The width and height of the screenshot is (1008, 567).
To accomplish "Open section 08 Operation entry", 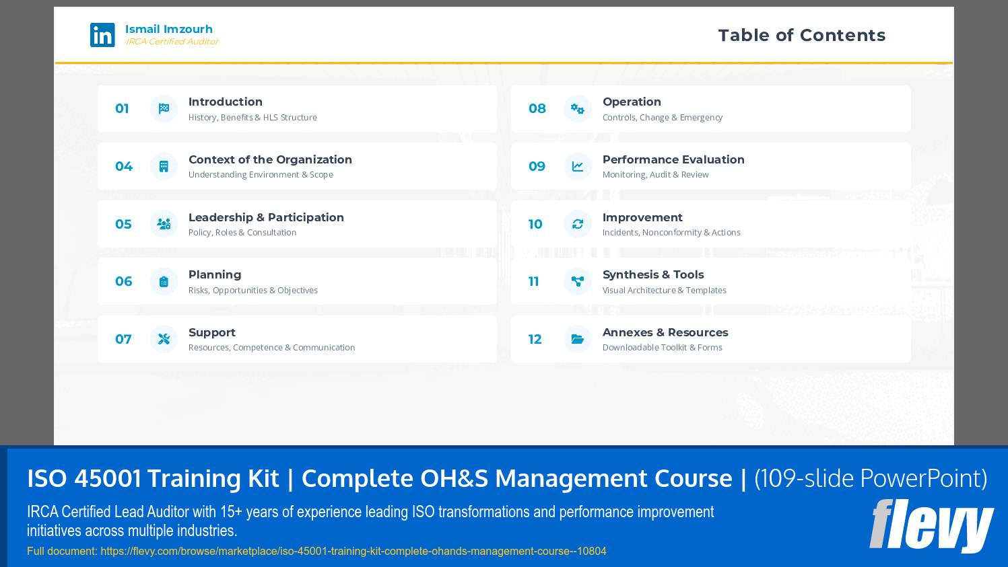I will click(x=710, y=108).
